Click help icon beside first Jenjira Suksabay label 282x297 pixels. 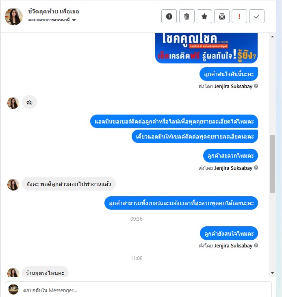tap(256, 86)
